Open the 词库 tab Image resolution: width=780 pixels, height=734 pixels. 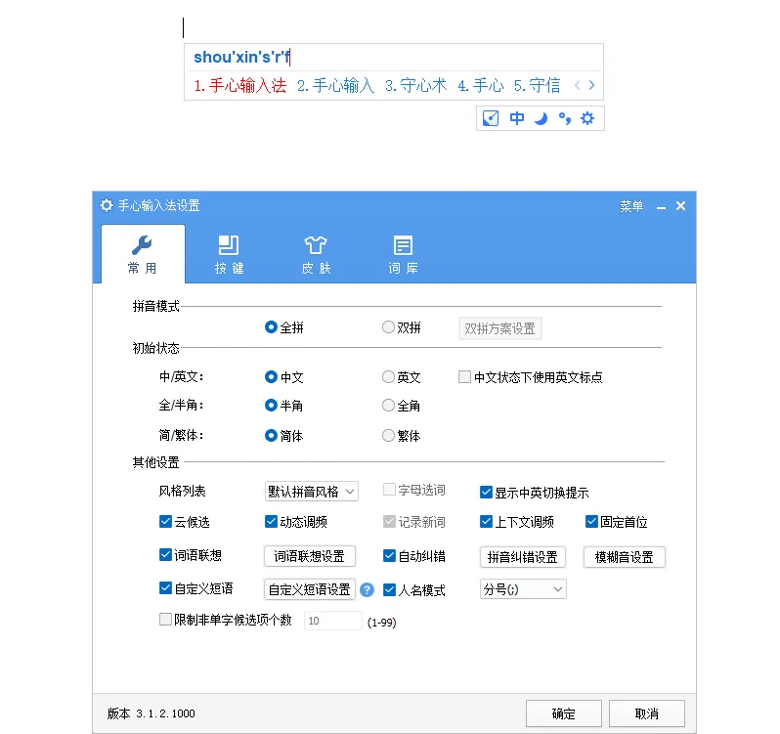(x=403, y=254)
